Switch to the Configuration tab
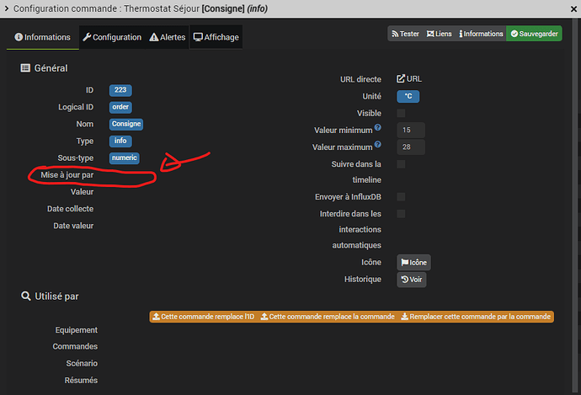 [x=112, y=37]
